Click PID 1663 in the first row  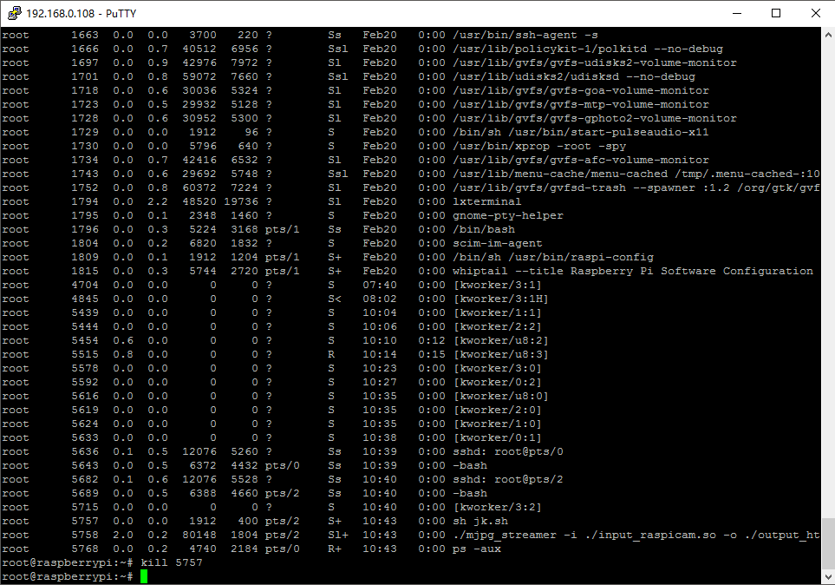click(85, 35)
